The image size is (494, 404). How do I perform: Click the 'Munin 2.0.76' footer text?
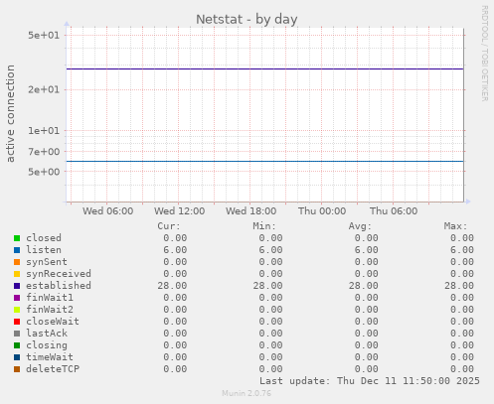tap(247, 393)
